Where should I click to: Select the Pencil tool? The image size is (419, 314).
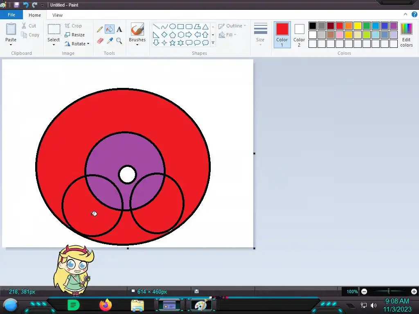click(100, 29)
